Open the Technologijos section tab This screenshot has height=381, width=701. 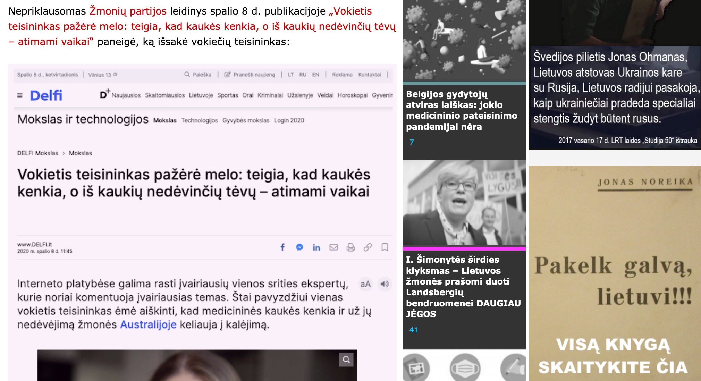tap(199, 120)
